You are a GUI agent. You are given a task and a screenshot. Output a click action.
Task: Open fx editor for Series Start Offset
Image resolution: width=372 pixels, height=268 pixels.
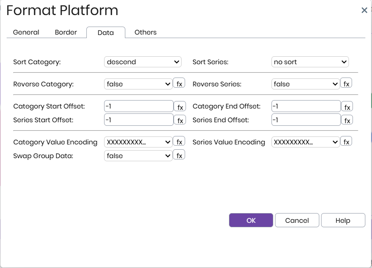click(180, 120)
